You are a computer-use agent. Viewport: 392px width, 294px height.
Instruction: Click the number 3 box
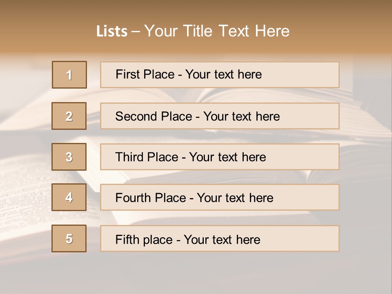coord(69,157)
